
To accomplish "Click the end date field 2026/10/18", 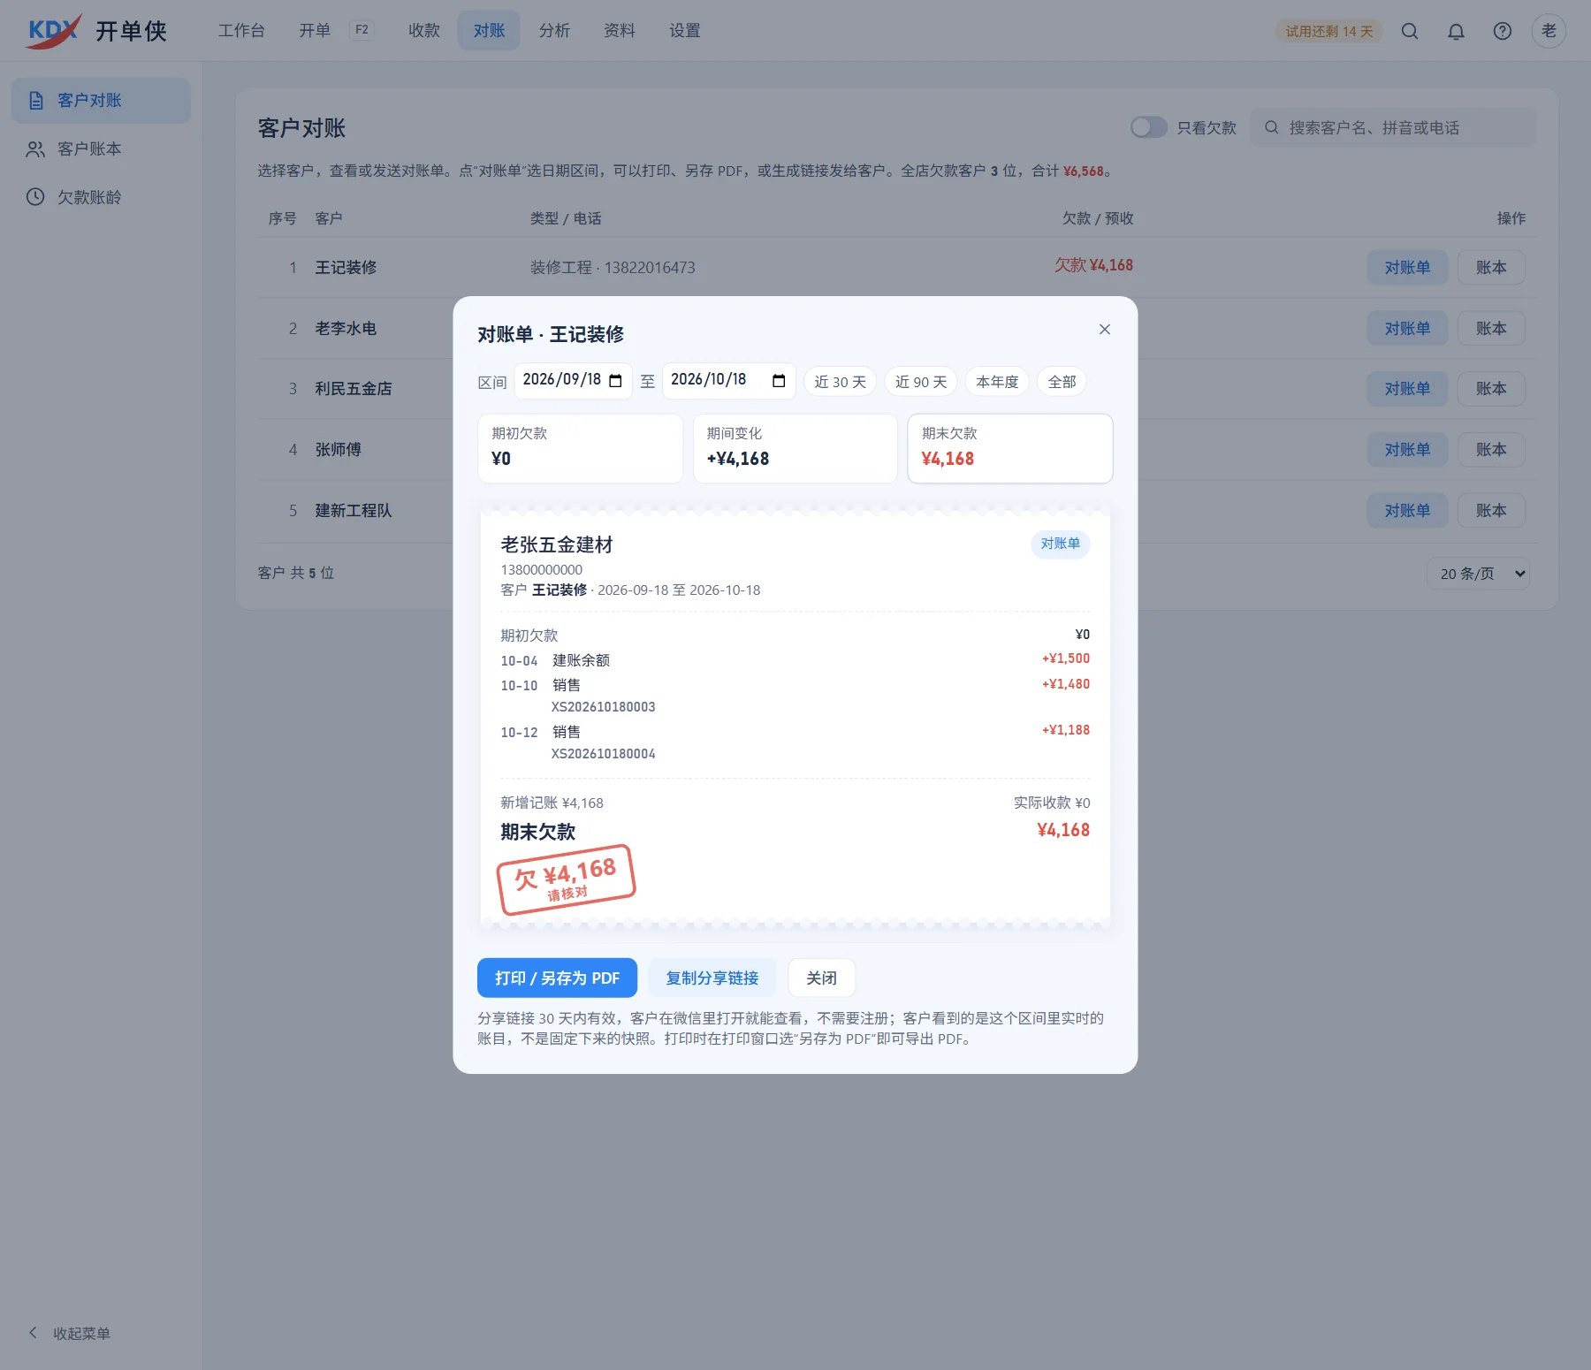I will [x=728, y=381].
